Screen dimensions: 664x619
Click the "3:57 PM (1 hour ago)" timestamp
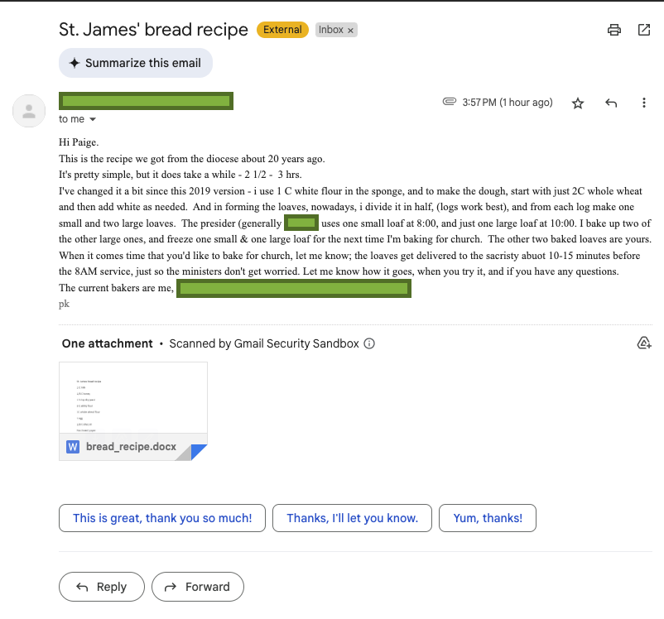point(508,103)
